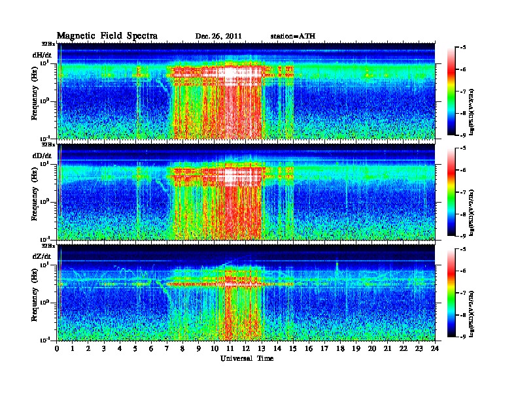
Task: Click hour "9" on the Universal Time axis
Action: tap(199, 348)
